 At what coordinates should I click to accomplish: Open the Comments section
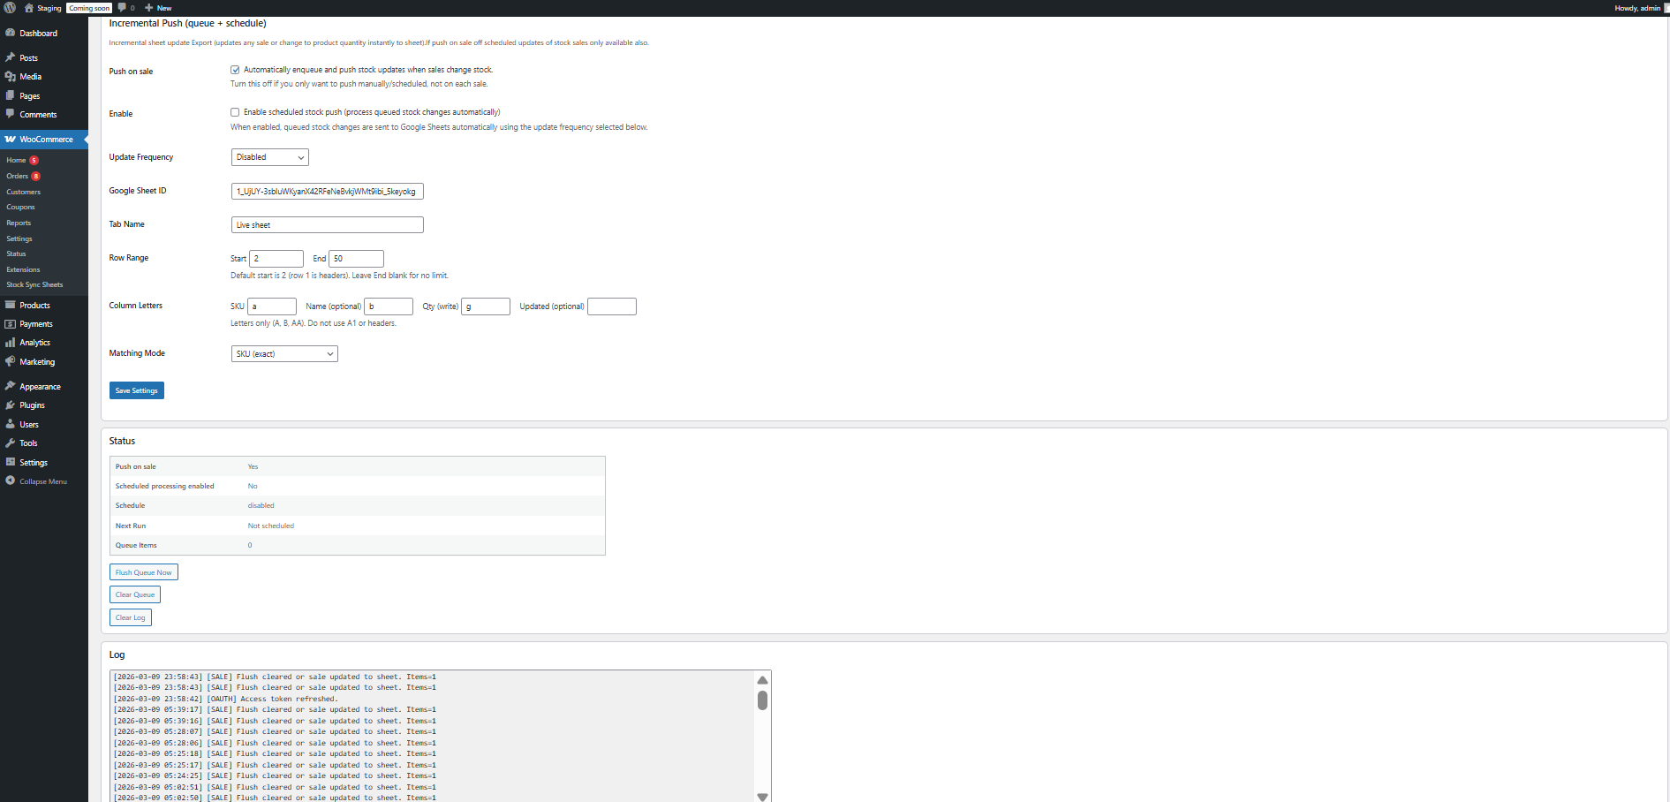[x=38, y=114]
